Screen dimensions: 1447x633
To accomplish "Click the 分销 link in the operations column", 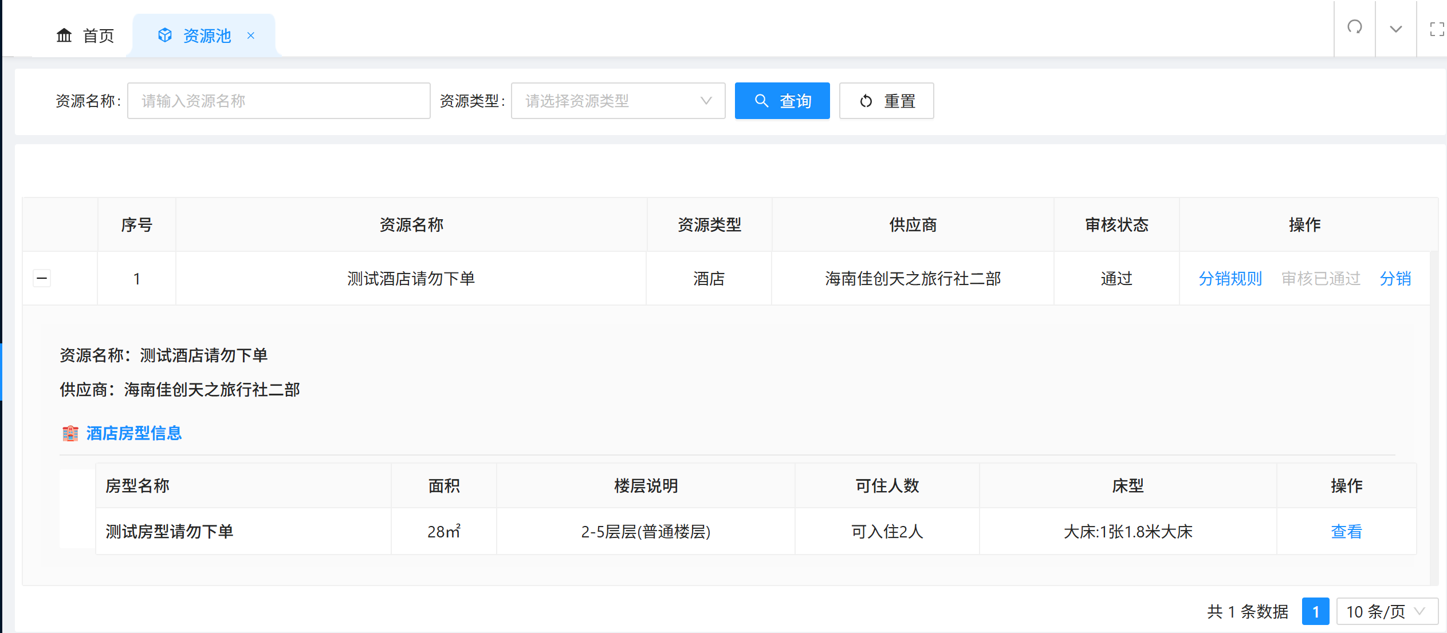I will (x=1395, y=279).
